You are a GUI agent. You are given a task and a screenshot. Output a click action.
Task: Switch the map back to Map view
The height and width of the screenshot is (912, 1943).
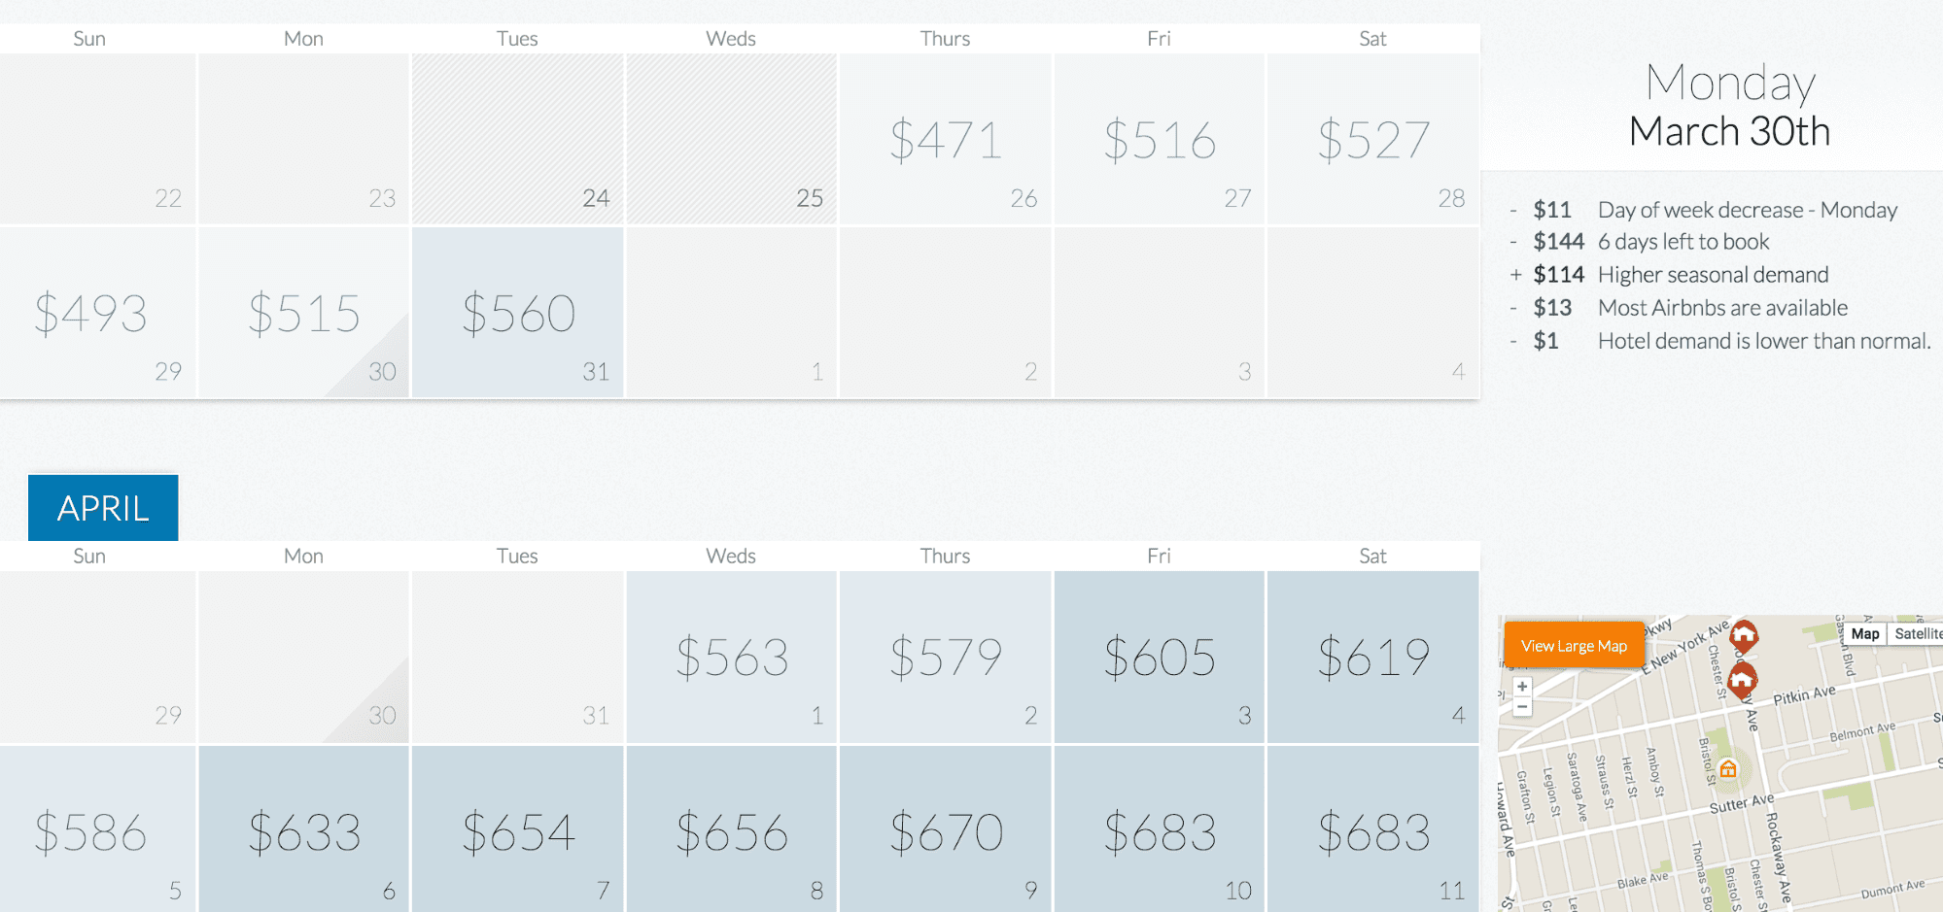click(1865, 633)
